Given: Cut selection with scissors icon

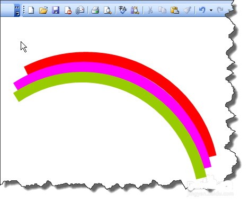Looking at the screenshot, I should pos(150,10).
